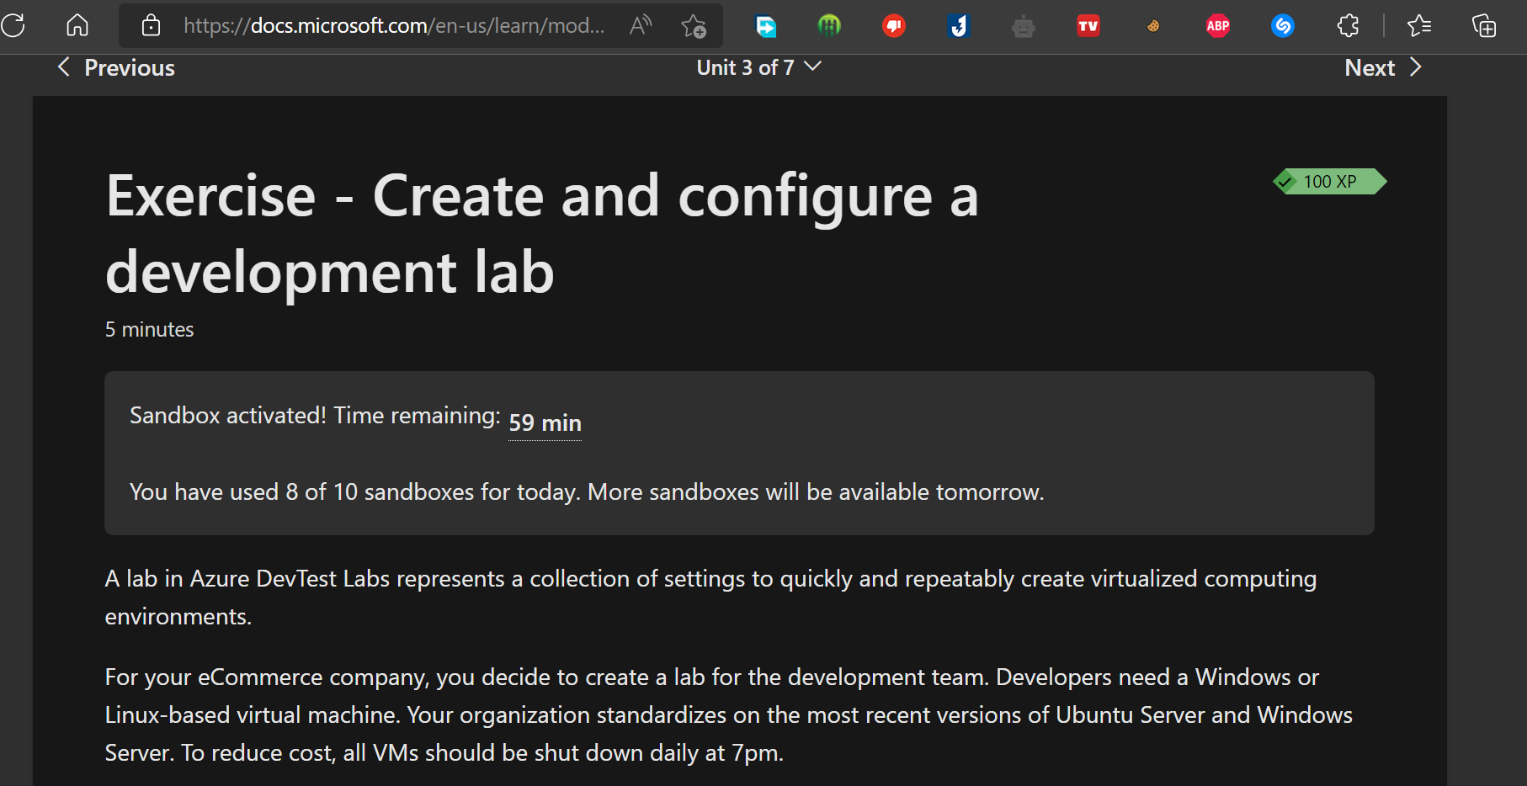This screenshot has width=1527, height=786.
Task: Open the Collections icon
Action: (1484, 26)
